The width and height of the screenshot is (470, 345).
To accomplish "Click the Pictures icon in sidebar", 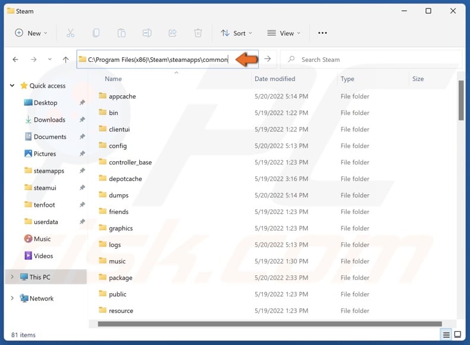I will pyautogui.click(x=28, y=154).
